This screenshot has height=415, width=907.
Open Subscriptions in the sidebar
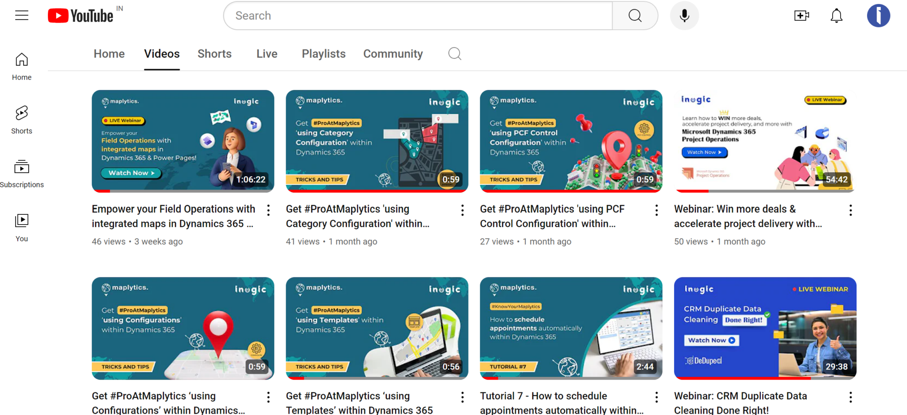[21, 174]
